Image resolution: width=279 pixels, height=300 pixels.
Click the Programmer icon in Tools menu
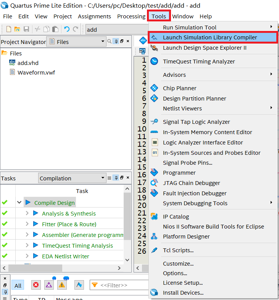tap(154, 172)
